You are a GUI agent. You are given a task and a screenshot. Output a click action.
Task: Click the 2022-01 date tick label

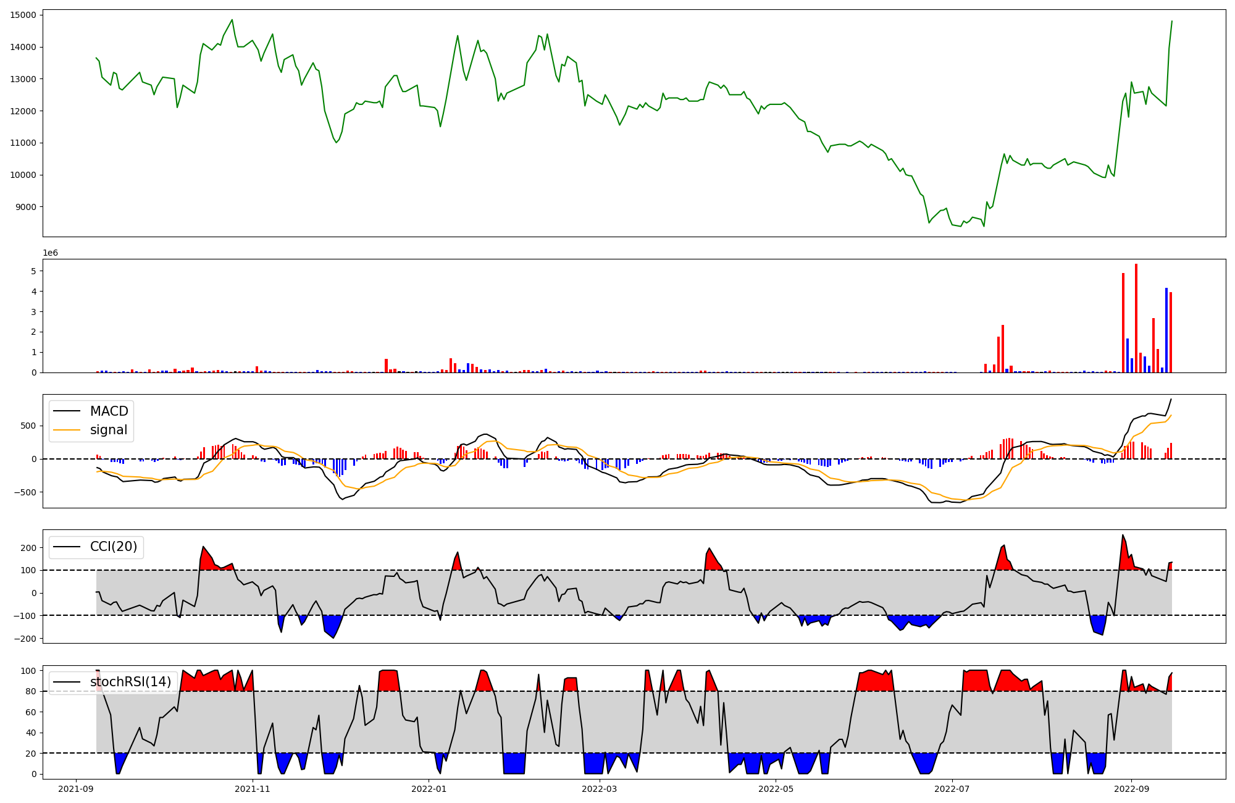(429, 789)
